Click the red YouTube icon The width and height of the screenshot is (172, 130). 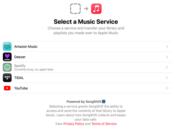click(7, 88)
